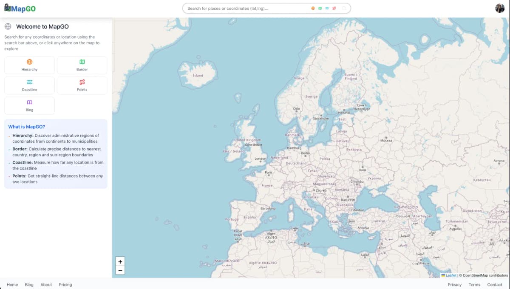This screenshot has width=510, height=289.
Task: Open the Privacy page
Action: [454, 284]
